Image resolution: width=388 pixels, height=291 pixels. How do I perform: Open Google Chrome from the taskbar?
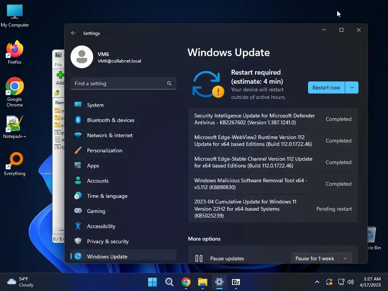point(186,282)
